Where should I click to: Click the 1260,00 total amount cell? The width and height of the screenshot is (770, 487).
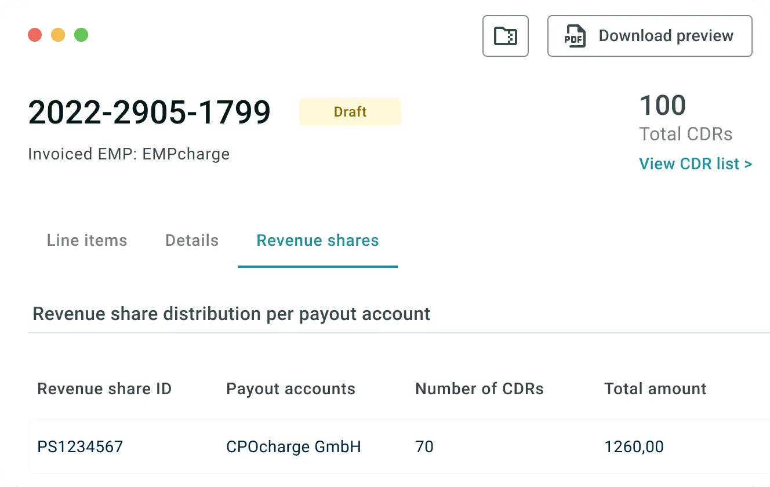coord(634,447)
